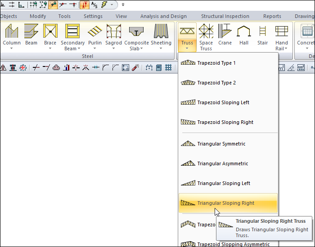Select the Column steel tool
This screenshot has width=315, height=247.
(x=11, y=32)
